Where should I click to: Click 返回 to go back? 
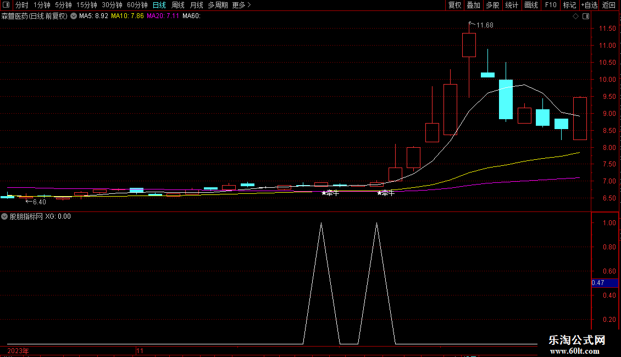[609, 5]
